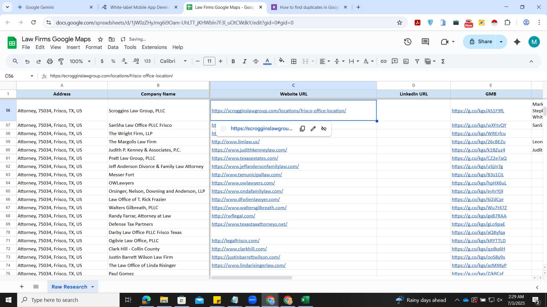Image resolution: width=547 pixels, height=307 pixels.
Task: Open the Data menu
Action: [113, 47]
